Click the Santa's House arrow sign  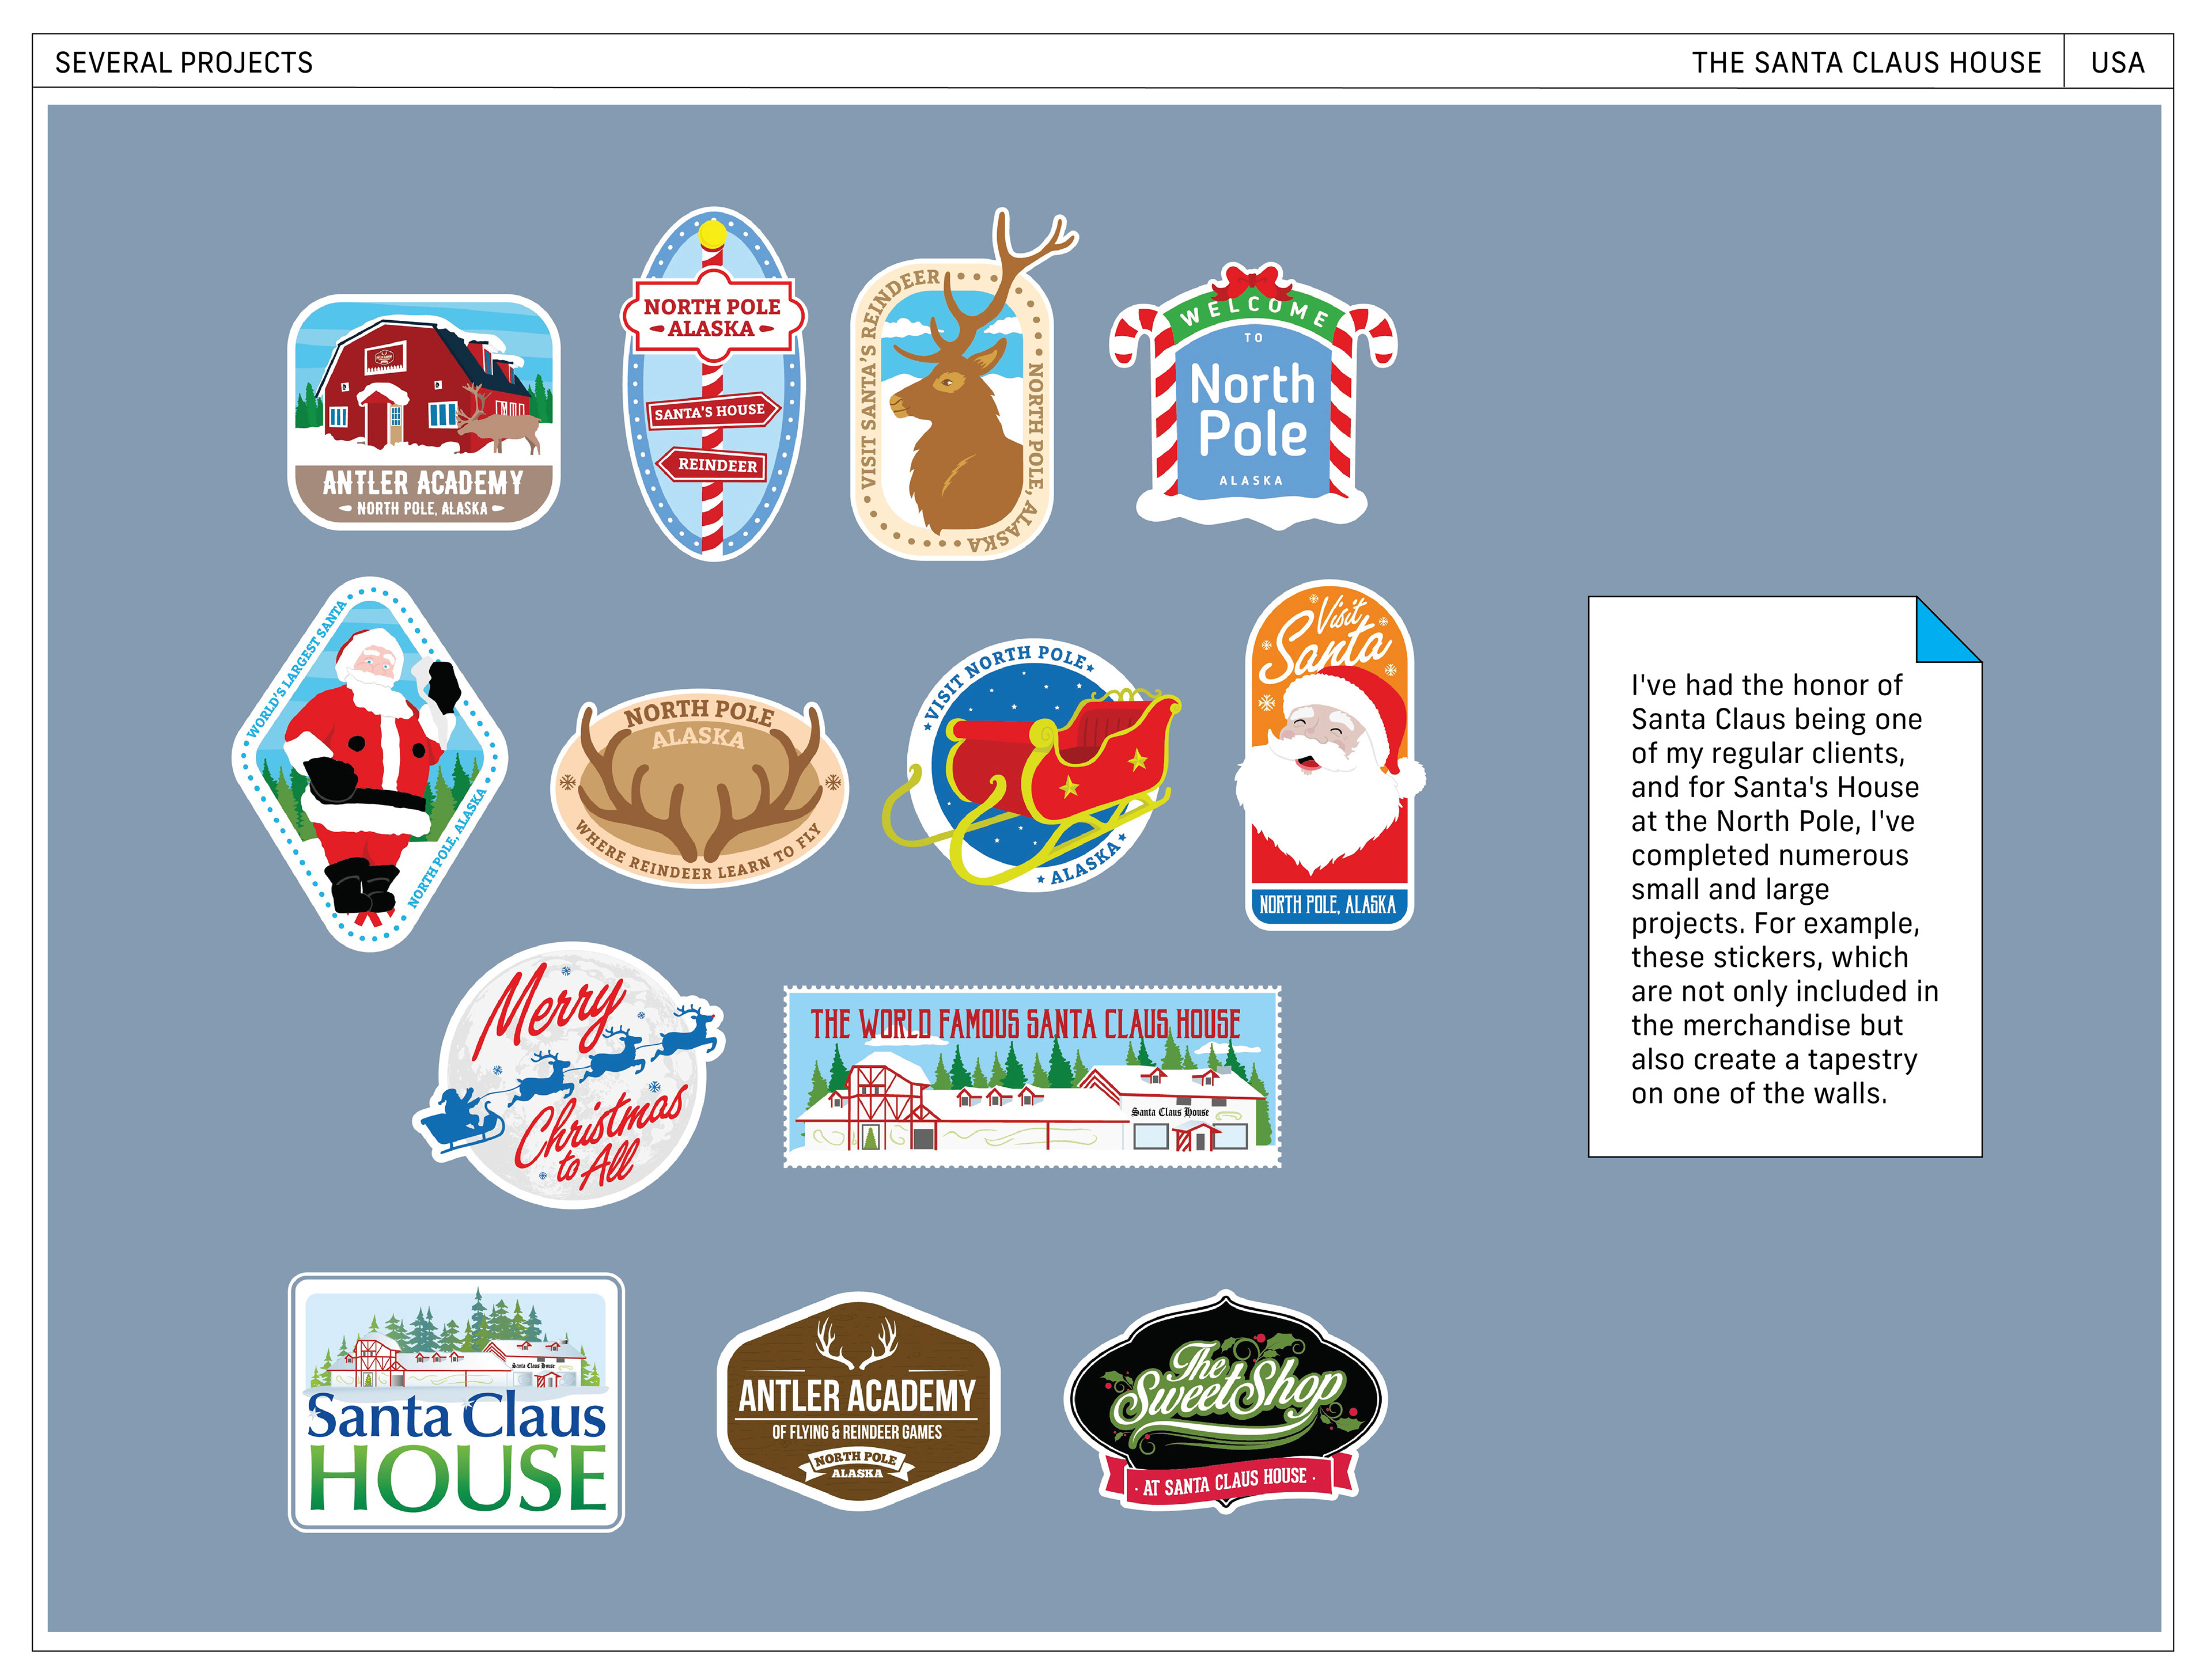click(712, 412)
